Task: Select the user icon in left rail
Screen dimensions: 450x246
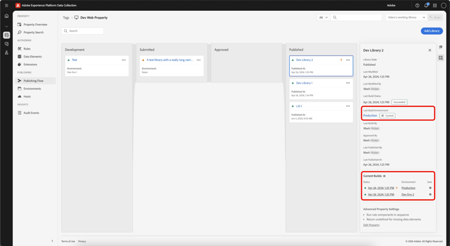Action: point(7,53)
